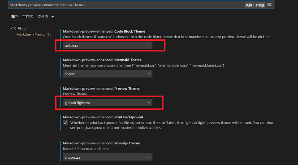
Task: Click the Revealjs Theme setting title
Action: point(101,143)
